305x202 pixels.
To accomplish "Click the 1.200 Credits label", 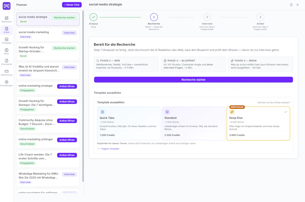I will tap(107, 135).
